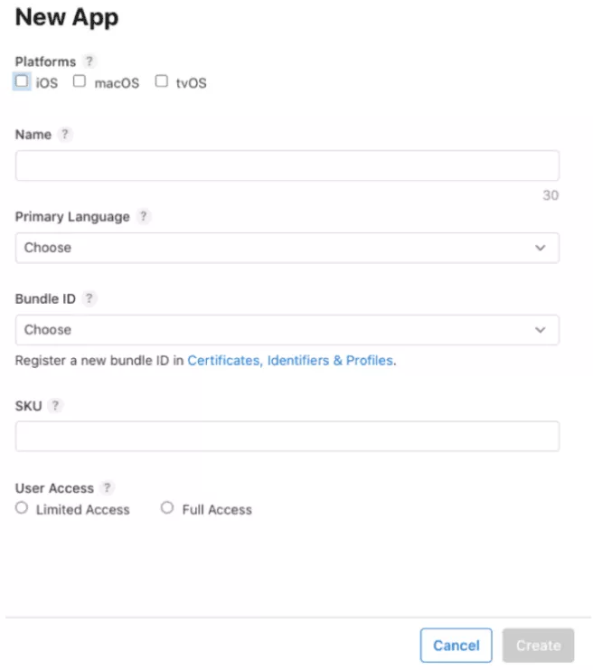
Task: Click the chevron arrow in Primary Language
Action: 541,248
